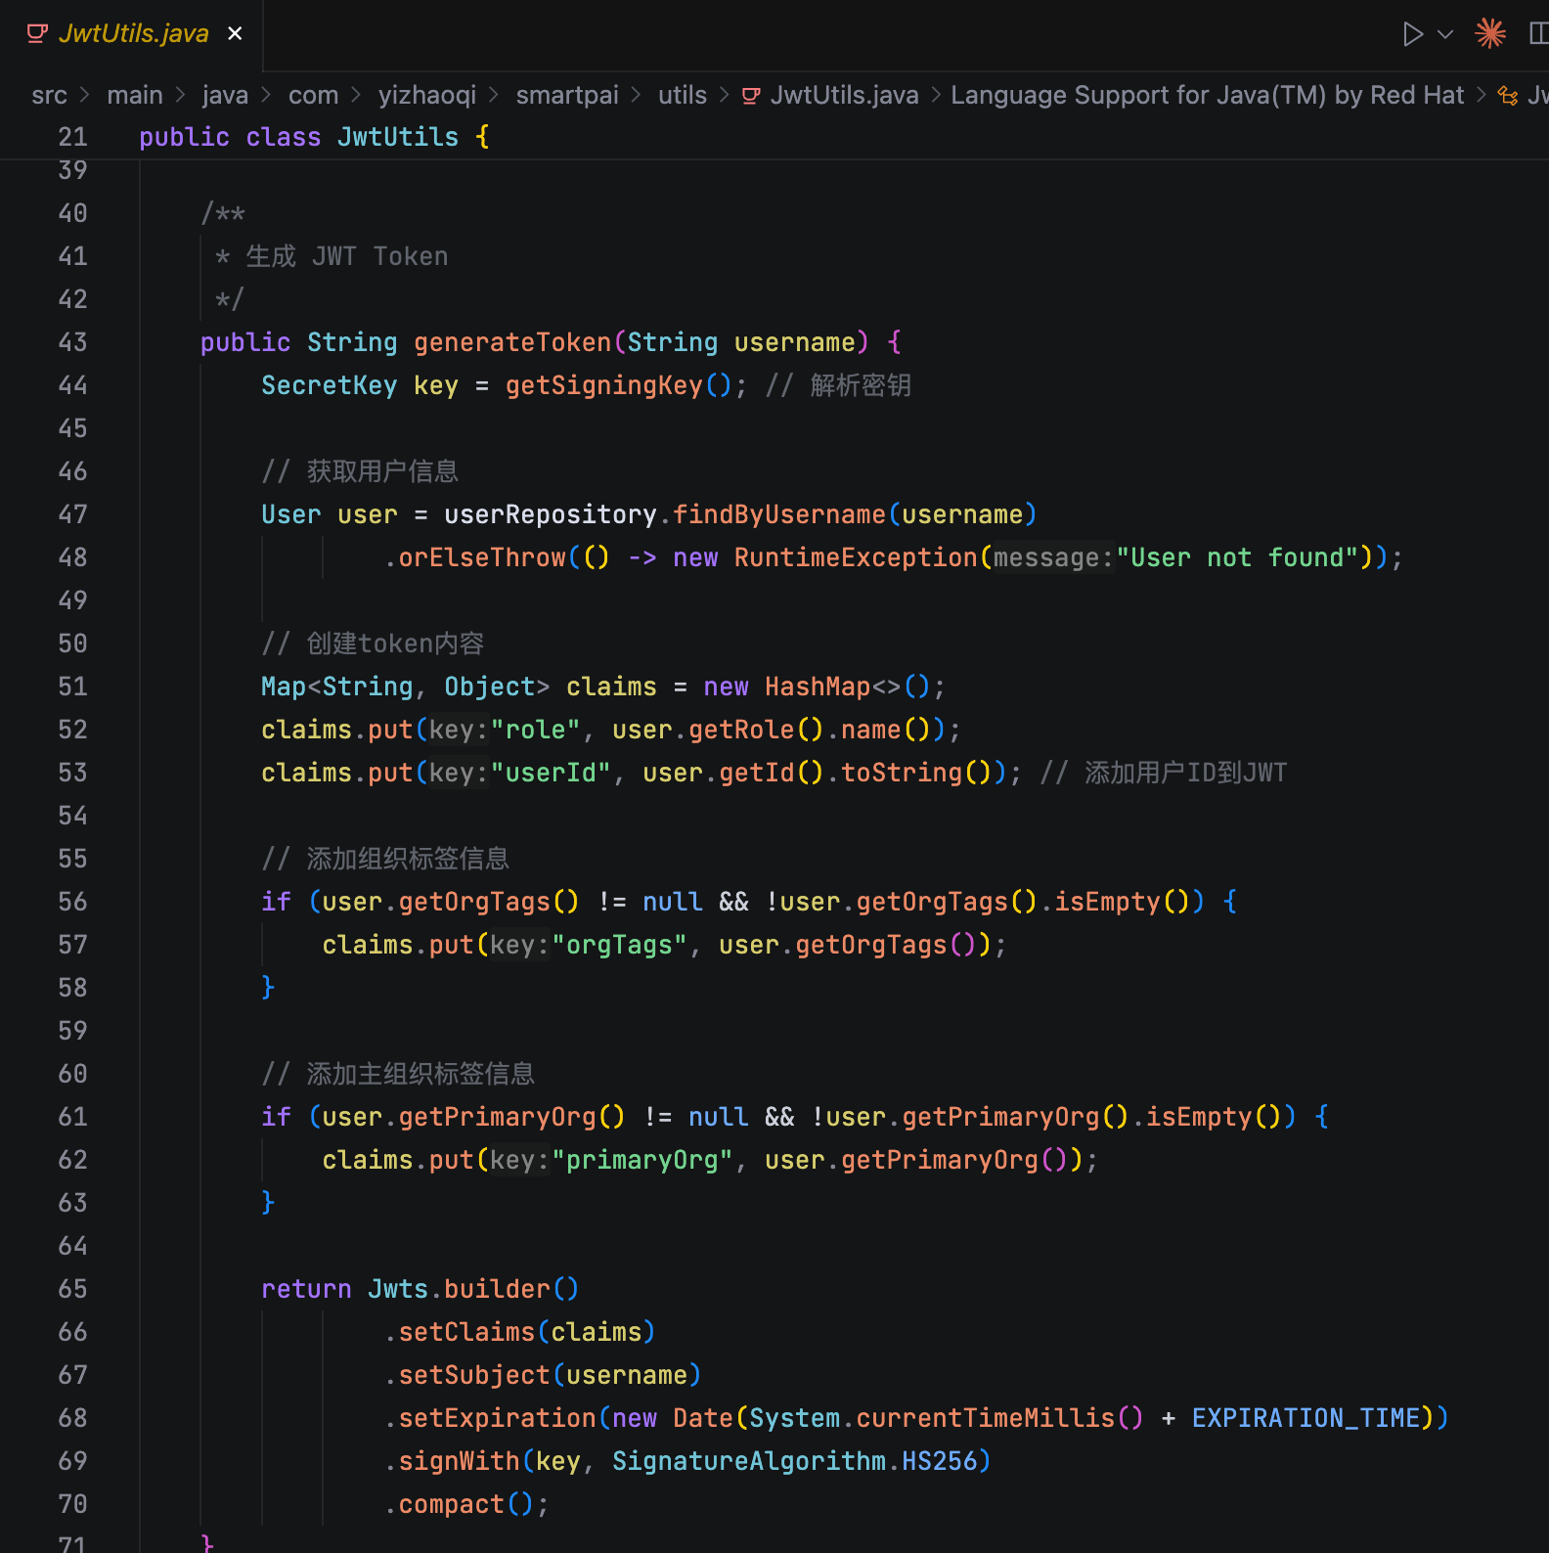Screen dimensions: 1549x1553
Task: Click the generateToken method name on line 43
Action: coord(512,342)
